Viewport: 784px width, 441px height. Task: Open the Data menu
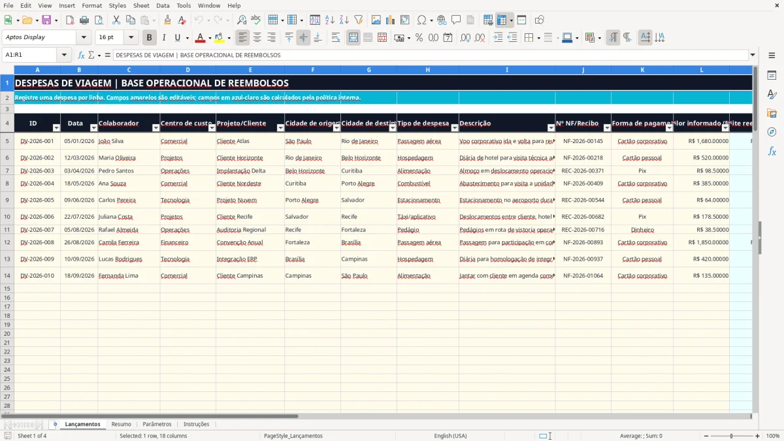[163, 5]
